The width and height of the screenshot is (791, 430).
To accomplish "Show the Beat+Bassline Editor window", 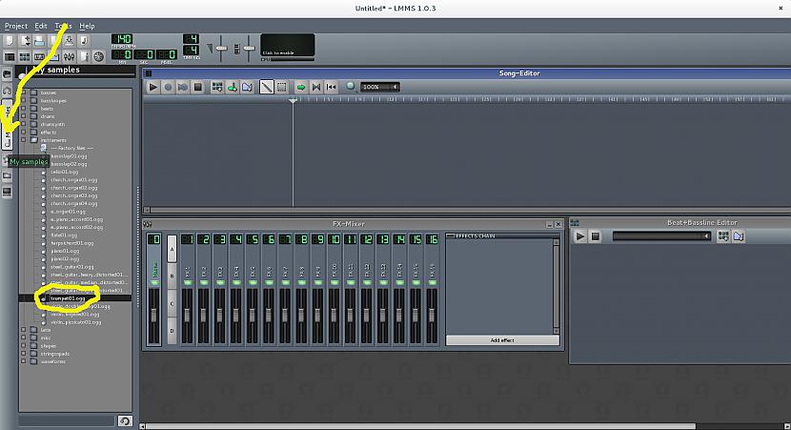I will coord(24,56).
